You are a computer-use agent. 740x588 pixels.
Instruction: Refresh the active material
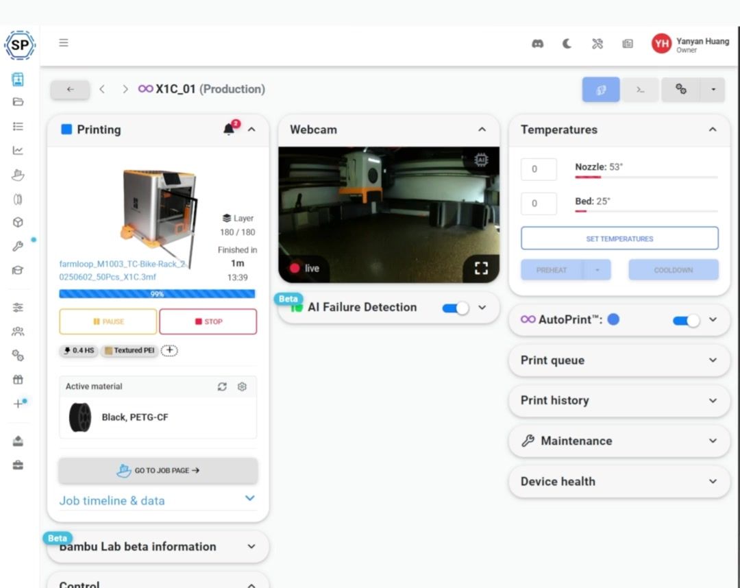tap(222, 387)
